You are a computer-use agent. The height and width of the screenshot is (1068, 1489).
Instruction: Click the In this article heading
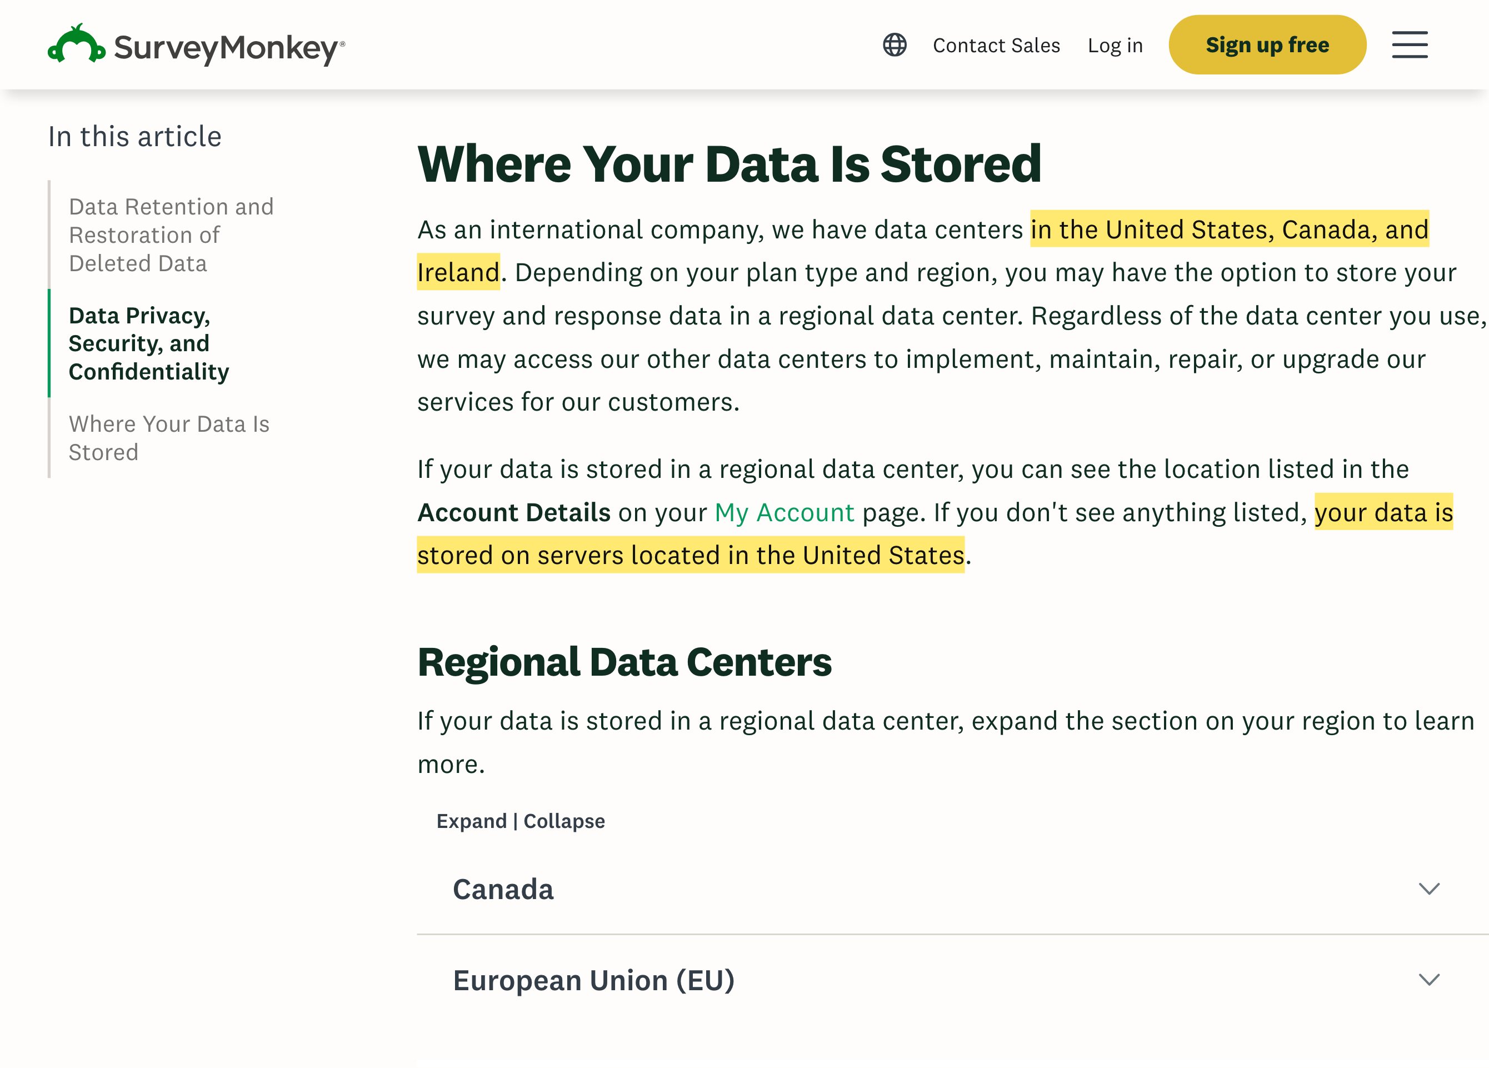pos(134,137)
